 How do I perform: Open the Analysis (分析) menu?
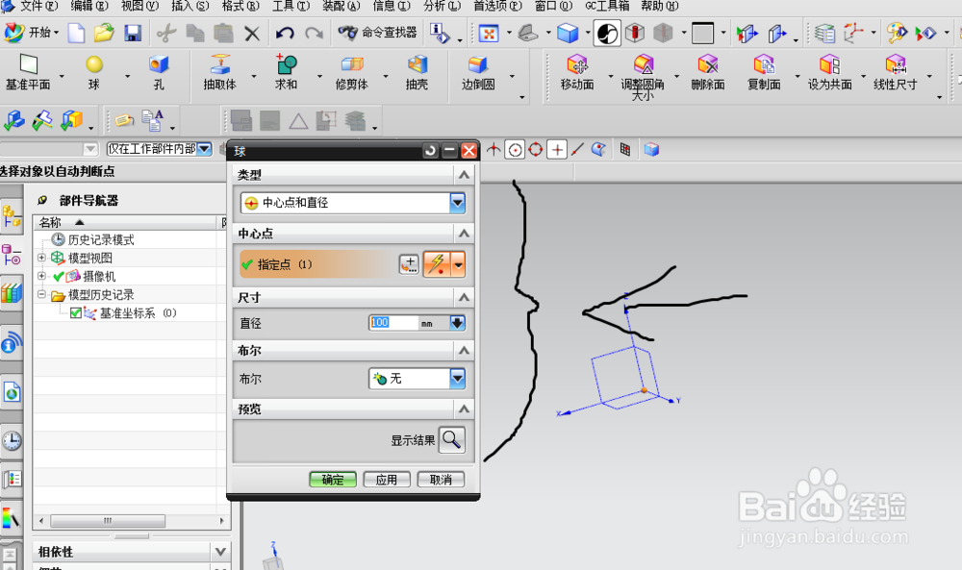pyautogui.click(x=442, y=6)
